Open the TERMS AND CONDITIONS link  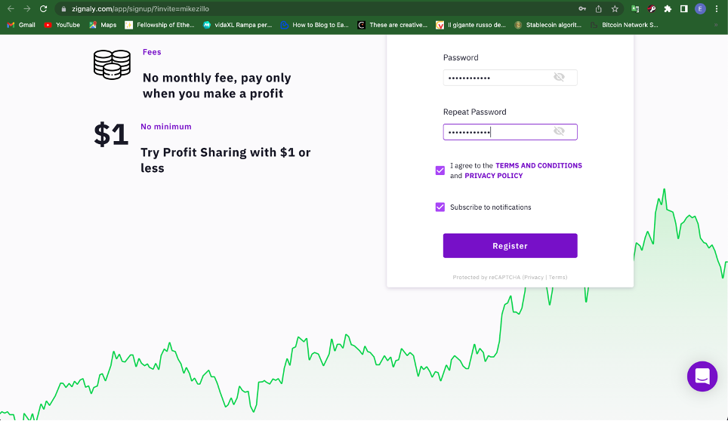538,165
